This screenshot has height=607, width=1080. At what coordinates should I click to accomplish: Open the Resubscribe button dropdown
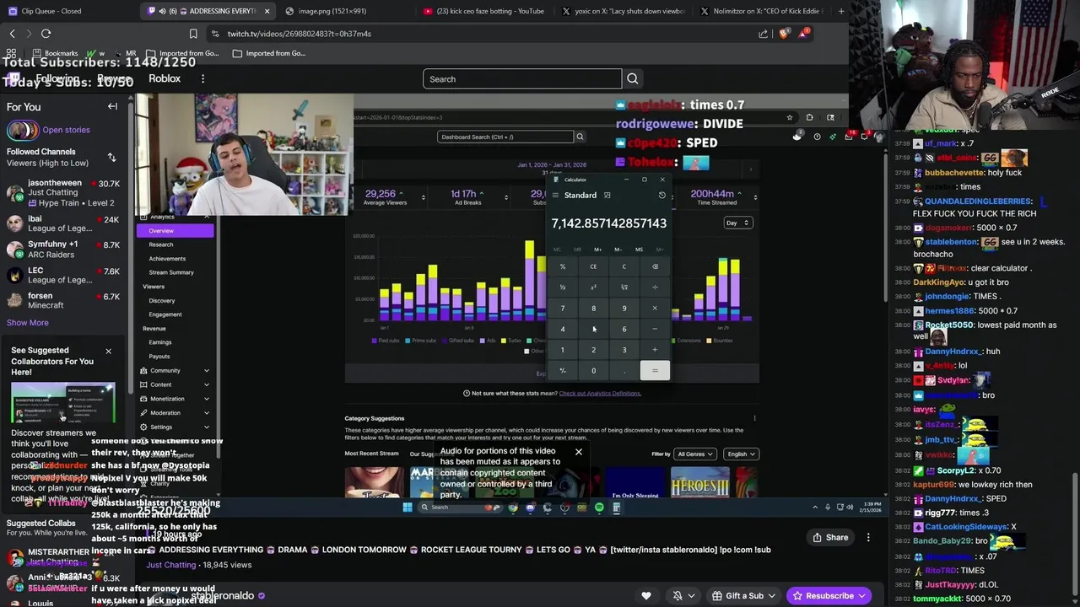pos(861,596)
